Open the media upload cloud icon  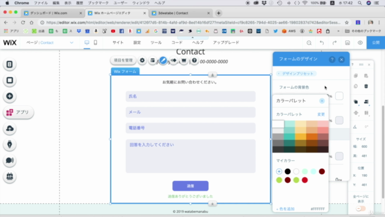10,128
